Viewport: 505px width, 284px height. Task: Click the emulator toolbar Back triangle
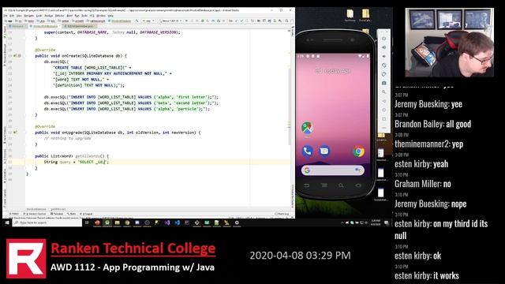(x=384, y=101)
